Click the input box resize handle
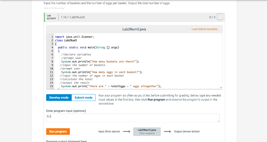267x142 pixels. 219,121
